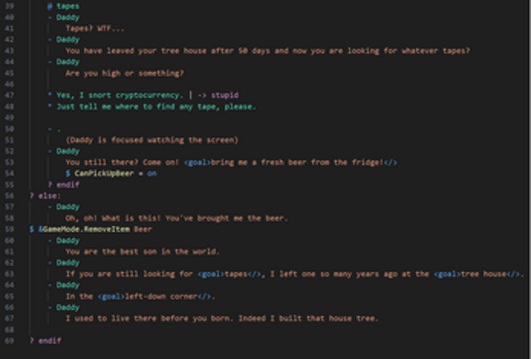Click 'You are the best son in the world.'
The width and height of the screenshot is (531, 359).
click(142, 251)
